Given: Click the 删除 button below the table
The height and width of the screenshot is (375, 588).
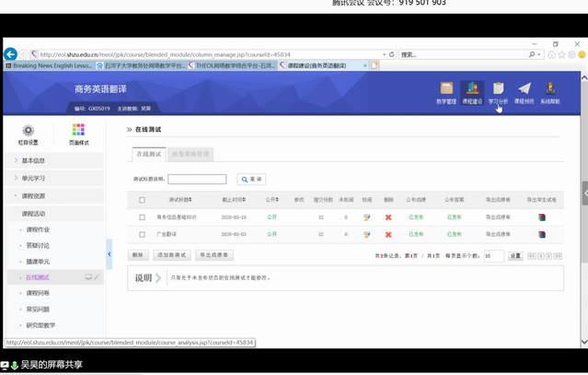Looking at the screenshot, I should pos(138,255).
